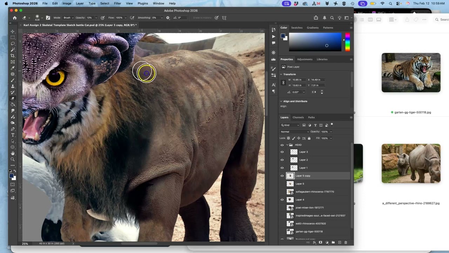Viewport: 449px width, 253px height.
Task: Select the Clone Stamp tool
Action: [13, 86]
